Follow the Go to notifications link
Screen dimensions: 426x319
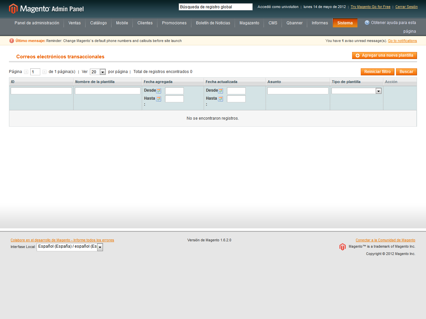click(402, 41)
